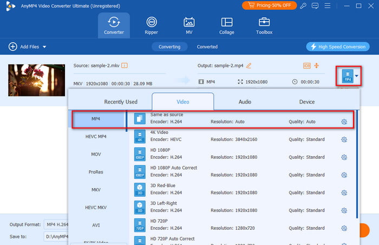This screenshot has height=245, width=379.
Task: Click the preset list vertical scrollbar
Action: pos(357,165)
